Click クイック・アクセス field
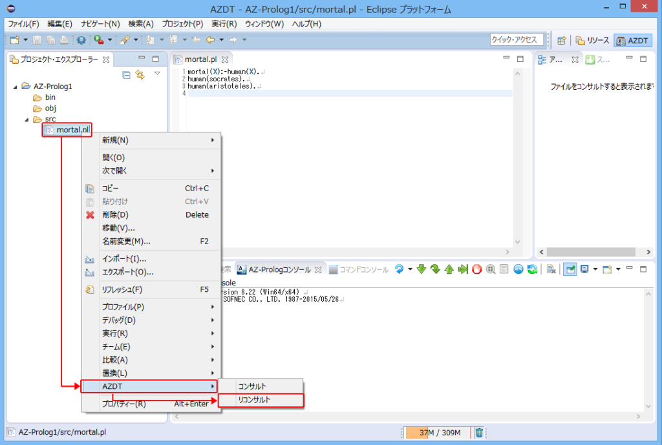662x445 pixels. [x=517, y=39]
